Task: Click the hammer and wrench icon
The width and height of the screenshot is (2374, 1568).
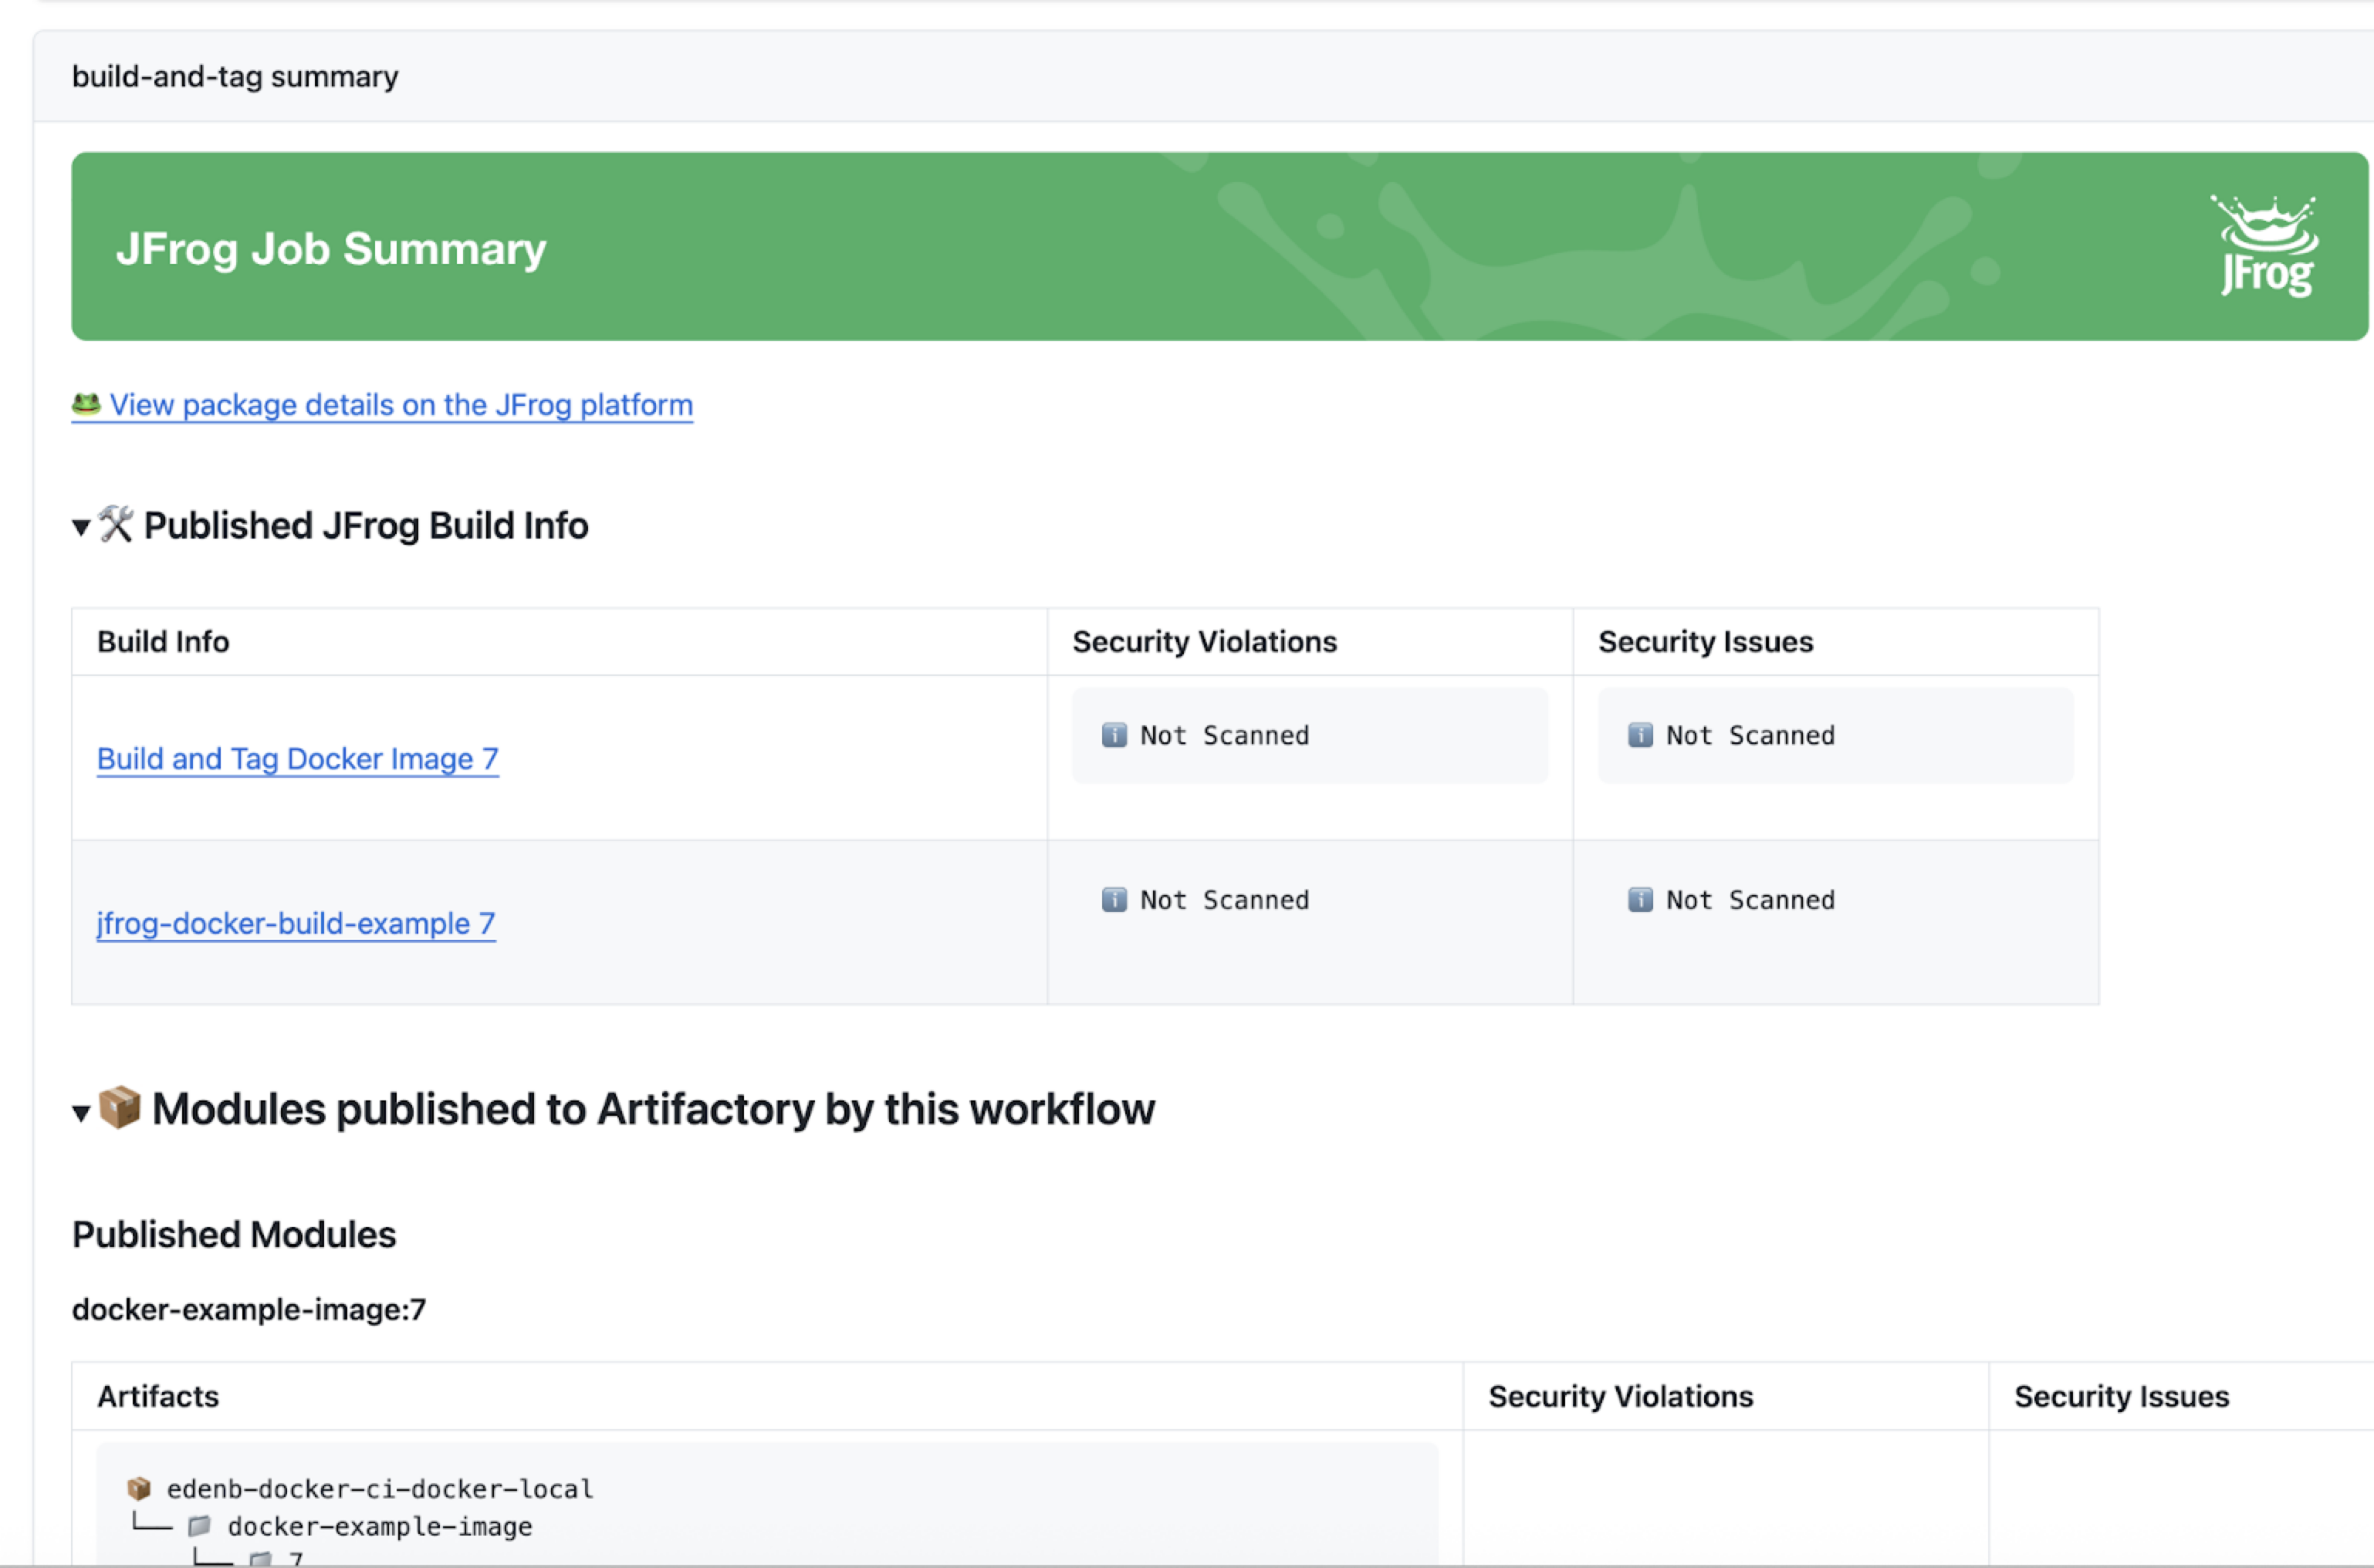Action: (x=116, y=524)
